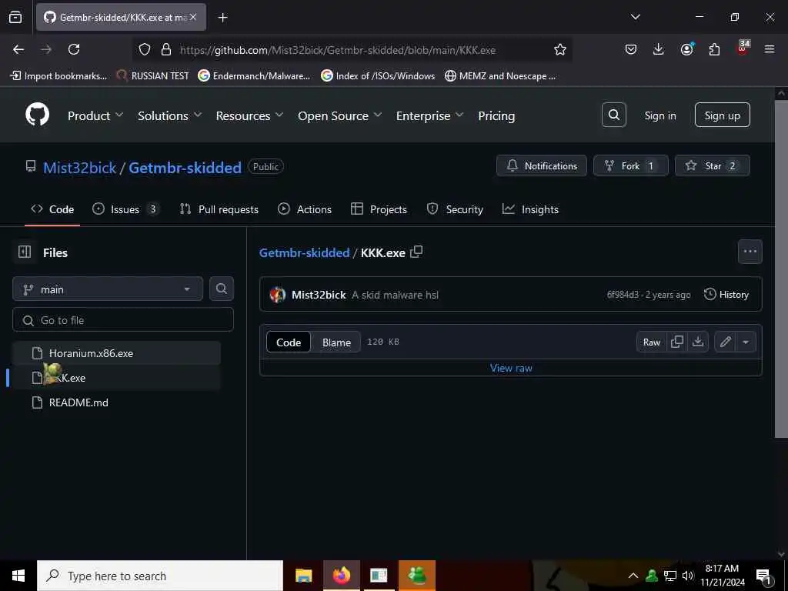Star the repository button

click(x=712, y=166)
